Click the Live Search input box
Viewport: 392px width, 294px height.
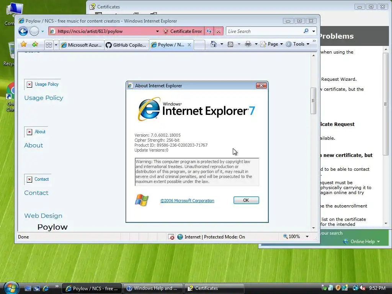pos(264,31)
